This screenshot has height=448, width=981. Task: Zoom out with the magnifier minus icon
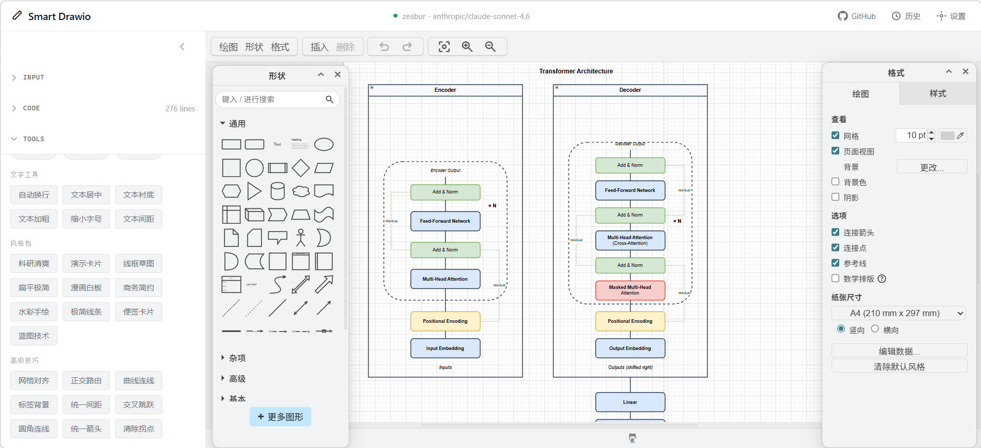point(490,47)
